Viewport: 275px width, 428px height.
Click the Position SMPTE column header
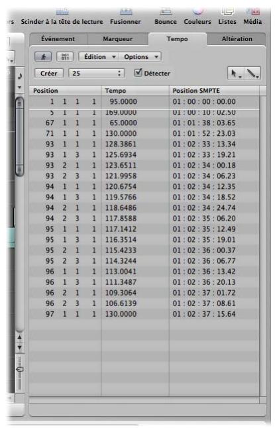[214, 91]
